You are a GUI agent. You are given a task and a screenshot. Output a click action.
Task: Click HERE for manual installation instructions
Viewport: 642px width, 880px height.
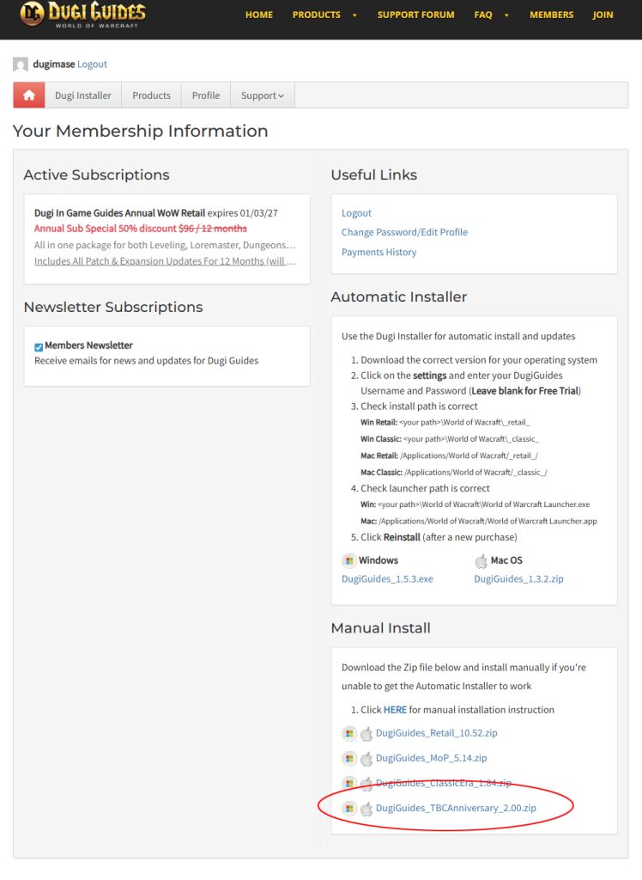click(x=395, y=710)
